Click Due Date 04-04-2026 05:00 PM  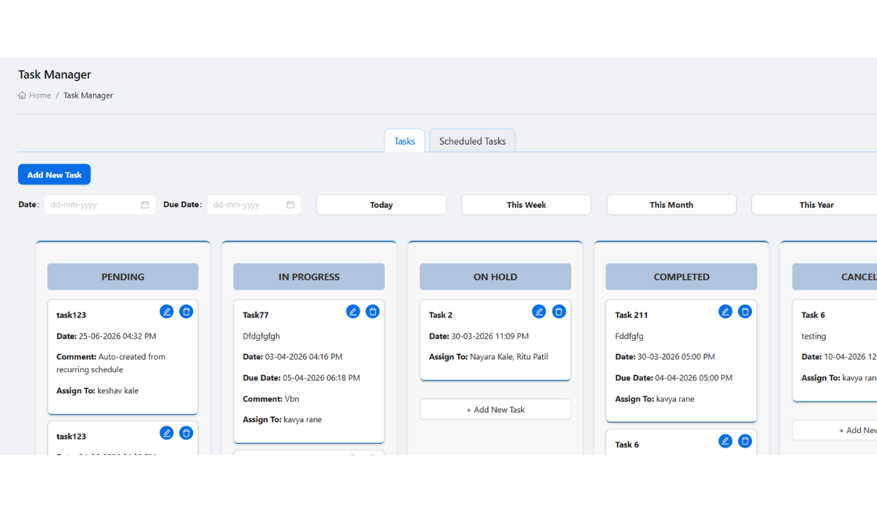tap(674, 378)
